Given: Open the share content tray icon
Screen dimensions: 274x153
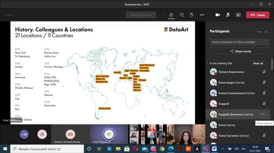Looking at the screenshot, I should [x=238, y=15].
